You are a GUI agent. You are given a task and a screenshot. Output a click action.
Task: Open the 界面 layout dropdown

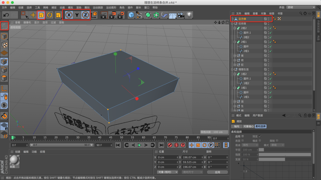point(301,8)
